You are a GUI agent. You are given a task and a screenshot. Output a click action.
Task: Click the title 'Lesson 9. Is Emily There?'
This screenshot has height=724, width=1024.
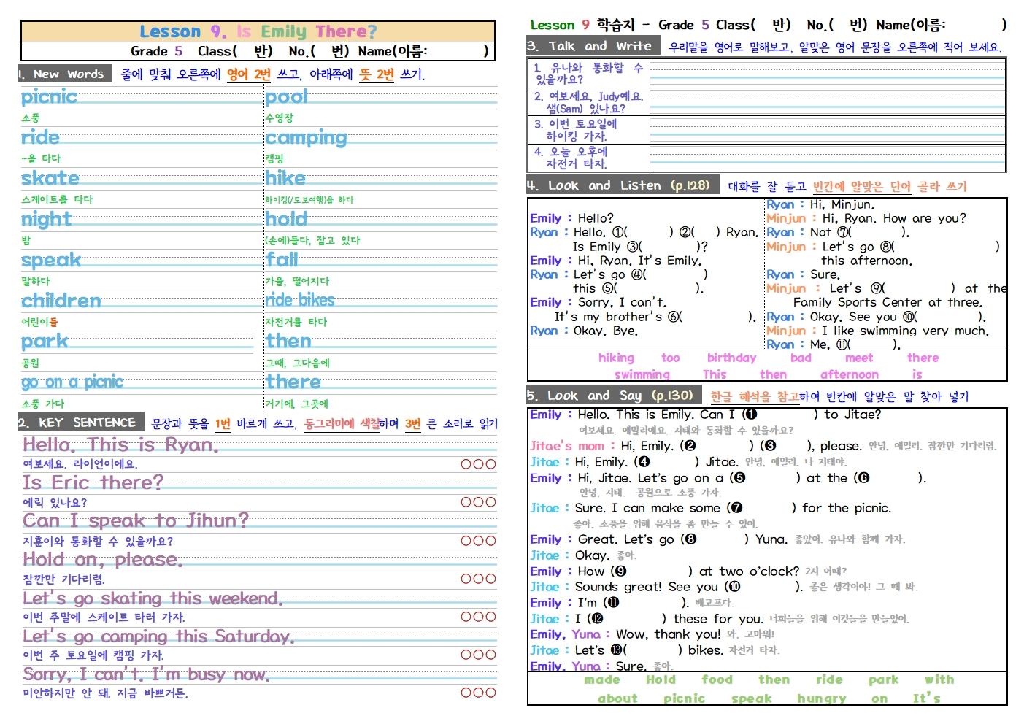[258, 31]
